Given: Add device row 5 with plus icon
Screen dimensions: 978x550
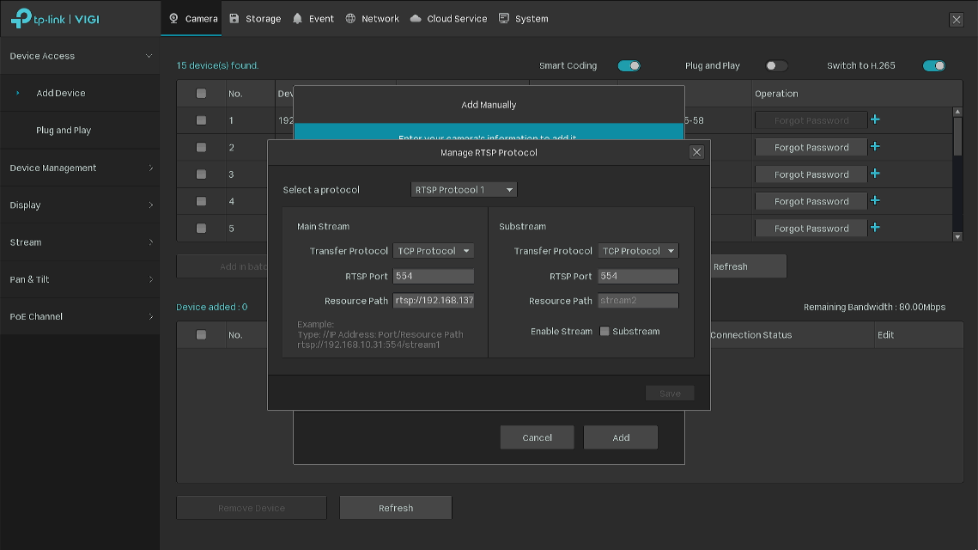Looking at the screenshot, I should click(x=875, y=227).
